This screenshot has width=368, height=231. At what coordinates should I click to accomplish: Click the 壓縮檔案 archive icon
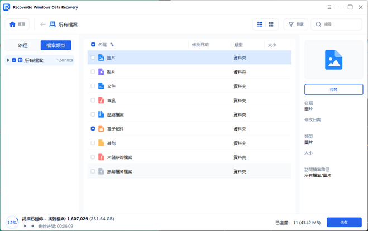pos(101,114)
